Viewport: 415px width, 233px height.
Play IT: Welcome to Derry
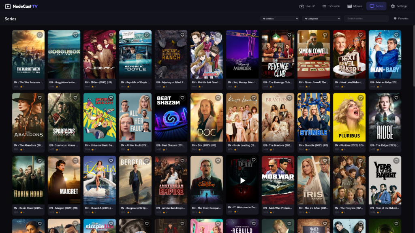[x=242, y=180]
